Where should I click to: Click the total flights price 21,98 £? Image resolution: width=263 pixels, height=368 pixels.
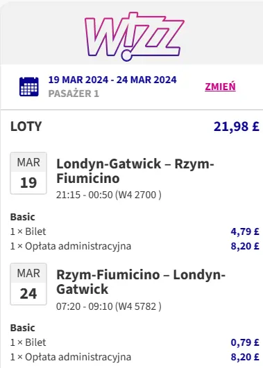click(x=237, y=127)
